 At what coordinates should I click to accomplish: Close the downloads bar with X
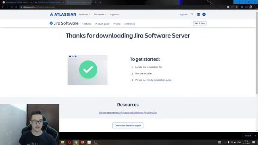click(x=256, y=136)
